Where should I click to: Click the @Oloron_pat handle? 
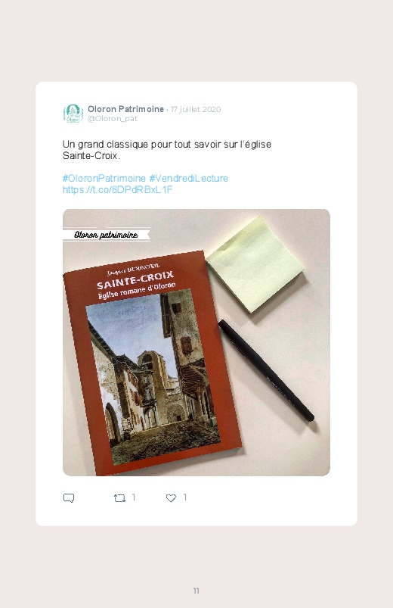tap(113, 119)
